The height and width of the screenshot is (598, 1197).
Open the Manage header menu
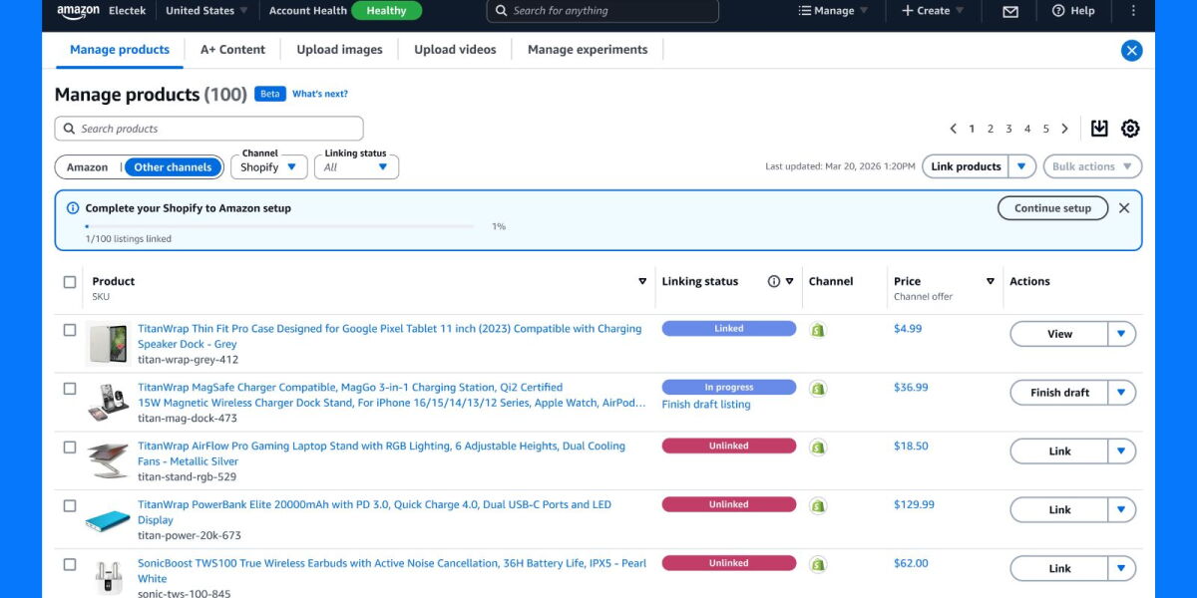click(x=834, y=11)
